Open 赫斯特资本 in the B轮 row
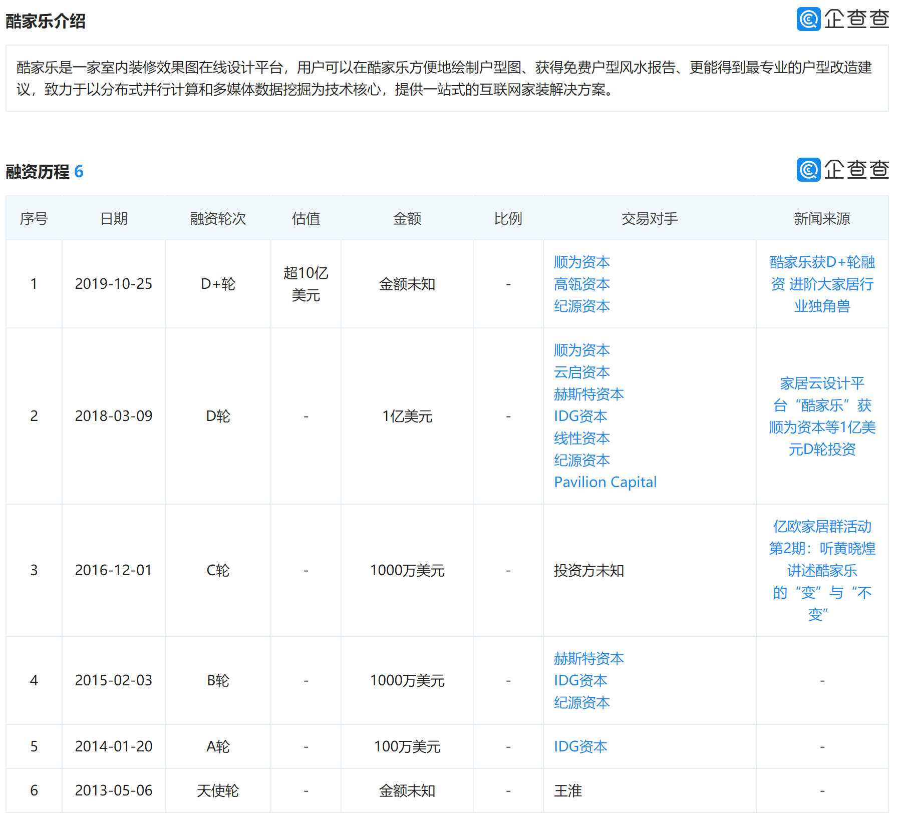Screen dimensions: 903x823 click(x=588, y=659)
